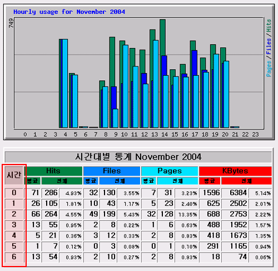This screenshot has height=271, width=278.
Task: Select hour 6 row label
Action: click(14, 257)
